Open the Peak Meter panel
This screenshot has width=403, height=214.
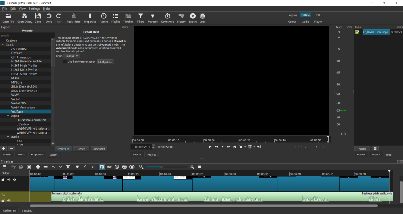(x=74, y=18)
